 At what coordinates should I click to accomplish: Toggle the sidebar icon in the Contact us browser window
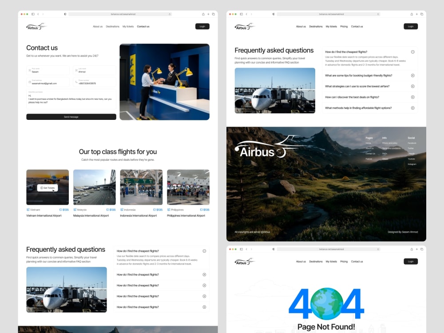click(x=33, y=14)
